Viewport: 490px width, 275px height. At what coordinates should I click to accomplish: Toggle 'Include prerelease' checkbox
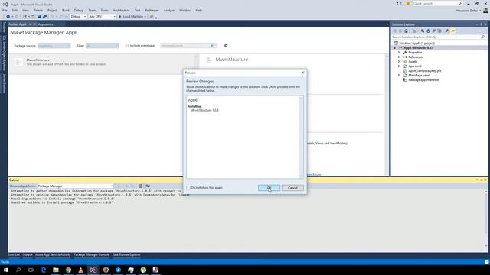click(127, 46)
